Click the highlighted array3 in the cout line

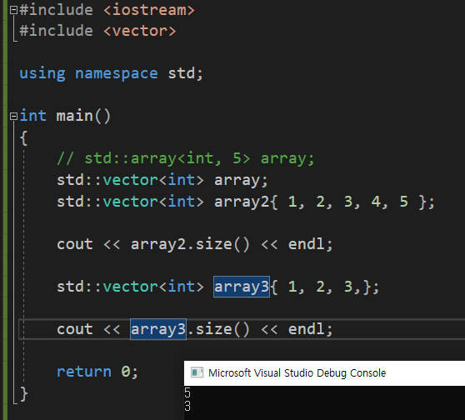(158, 329)
